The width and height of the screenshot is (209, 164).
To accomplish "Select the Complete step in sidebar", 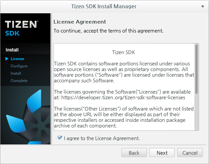I will pos(19,81).
